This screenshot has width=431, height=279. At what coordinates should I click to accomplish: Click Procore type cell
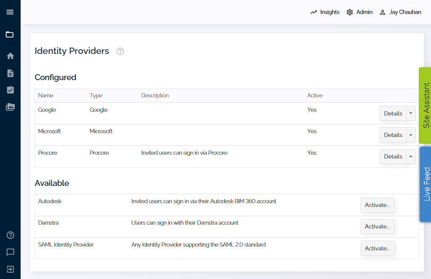coord(99,153)
